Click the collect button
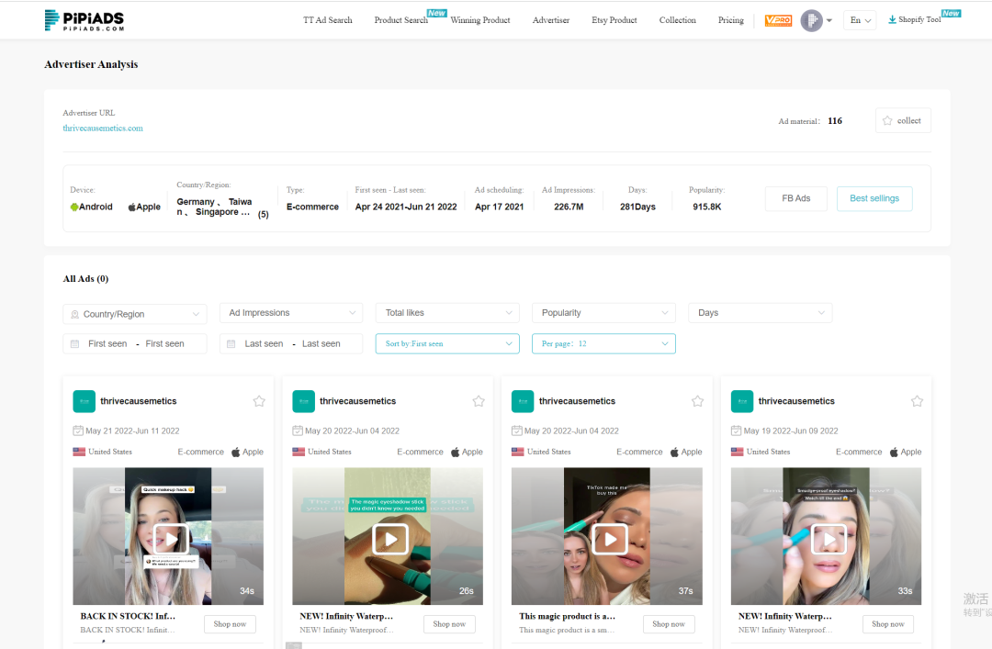 pyautogui.click(x=903, y=121)
